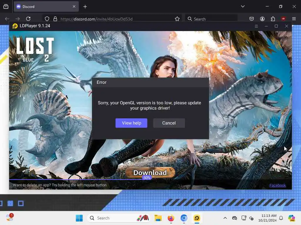The image size is (301, 225).
Task: Click the cloud sync tray icon
Action: click(x=234, y=218)
